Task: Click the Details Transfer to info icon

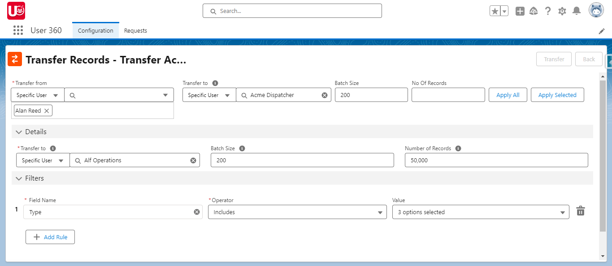Action: point(53,148)
